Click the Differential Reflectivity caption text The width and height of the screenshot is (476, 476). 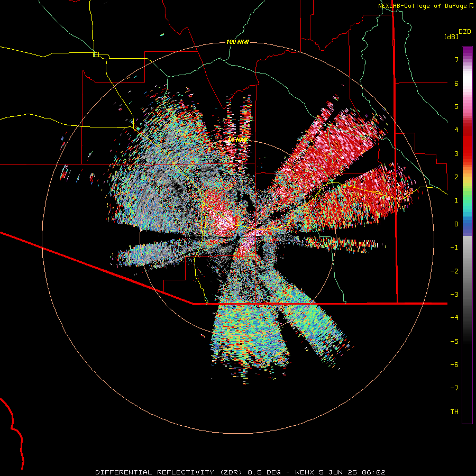coord(240,472)
